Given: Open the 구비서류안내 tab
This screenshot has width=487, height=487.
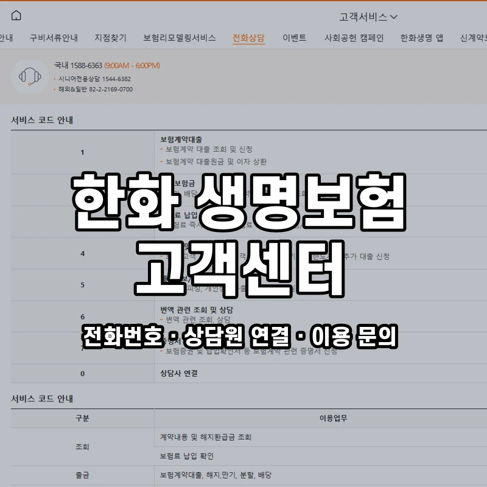Looking at the screenshot, I should point(54,38).
